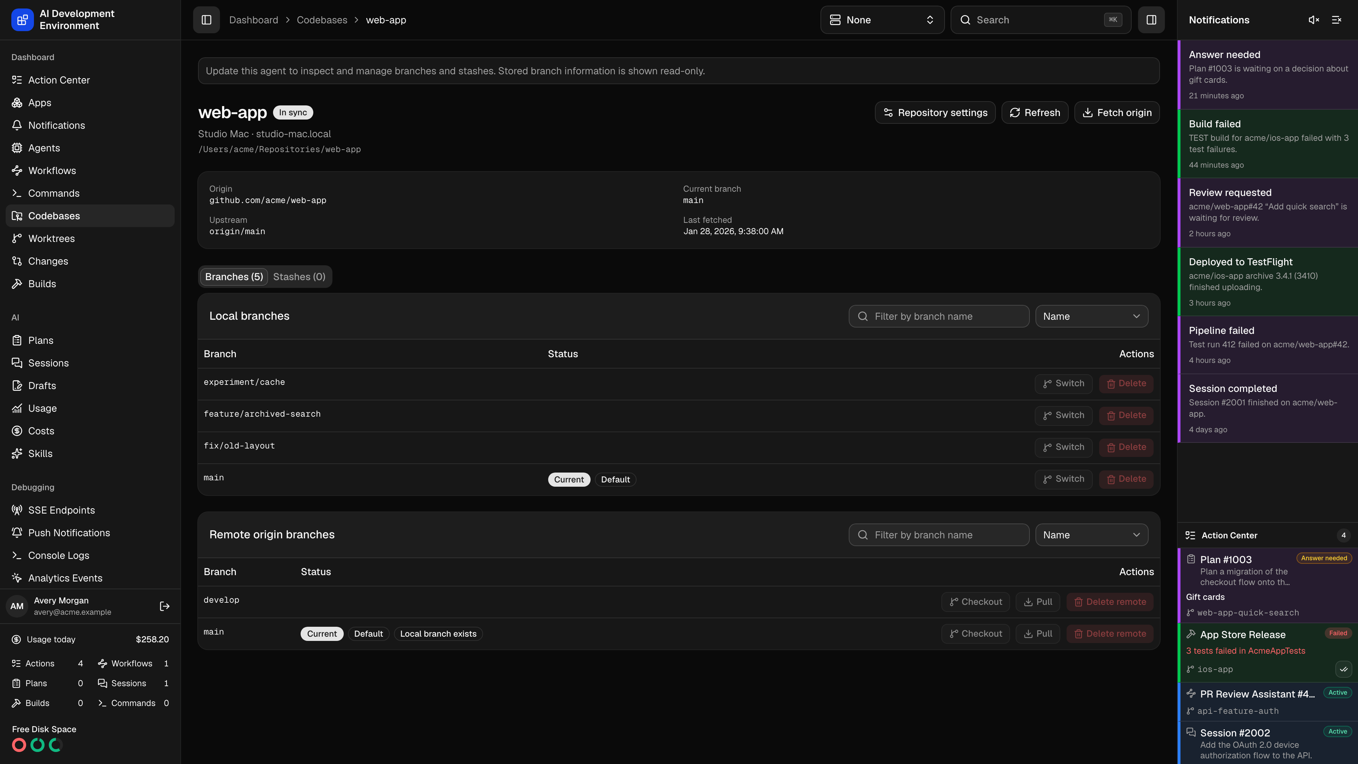Delete the fix/old-layout local branch
The height and width of the screenshot is (764, 1358).
pos(1126,448)
